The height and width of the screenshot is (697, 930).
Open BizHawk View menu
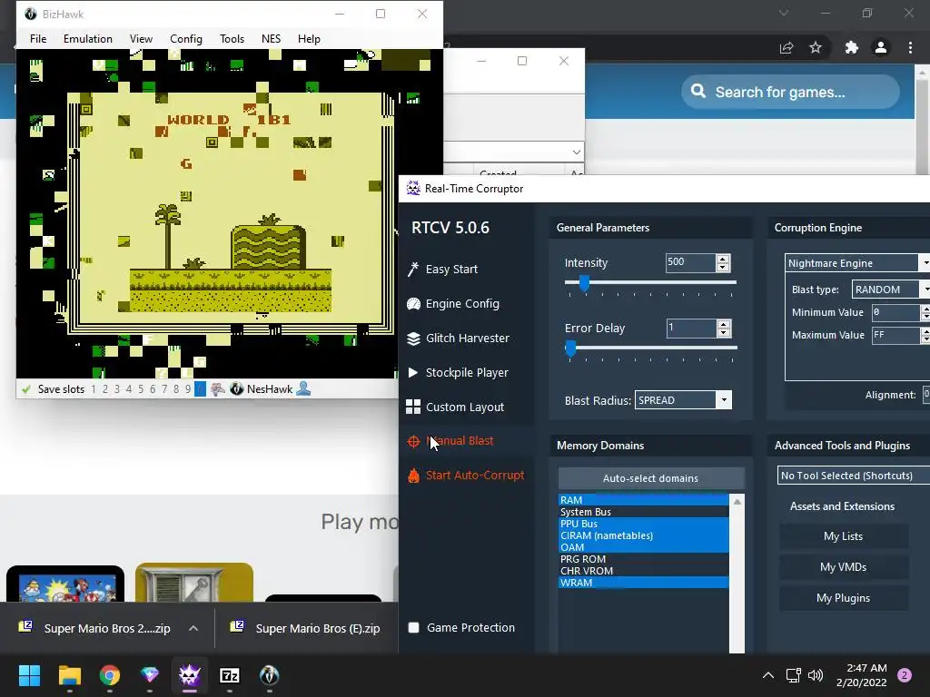pos(141,38)
